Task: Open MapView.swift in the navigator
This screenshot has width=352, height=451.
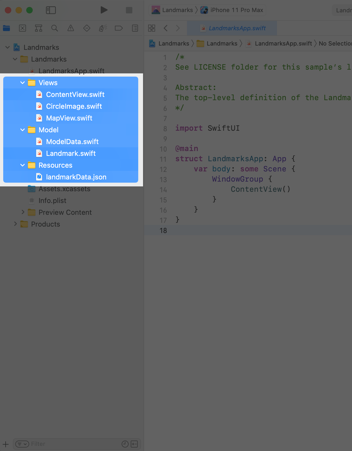Action: (71, 118)
